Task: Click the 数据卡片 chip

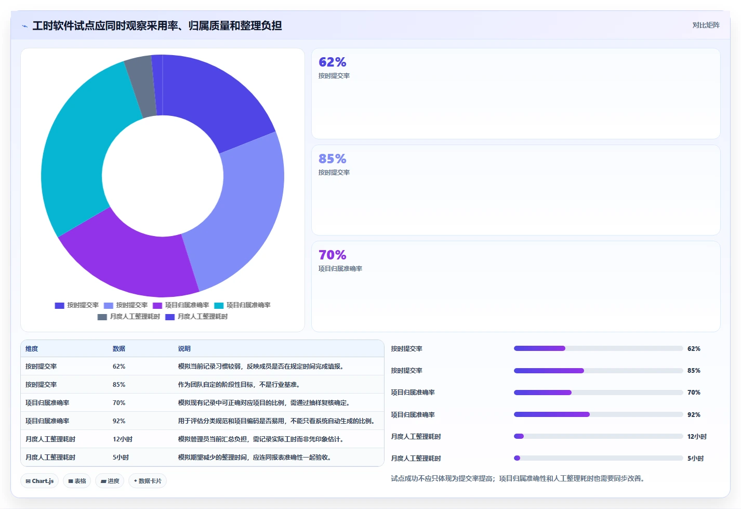Action: 148,481
